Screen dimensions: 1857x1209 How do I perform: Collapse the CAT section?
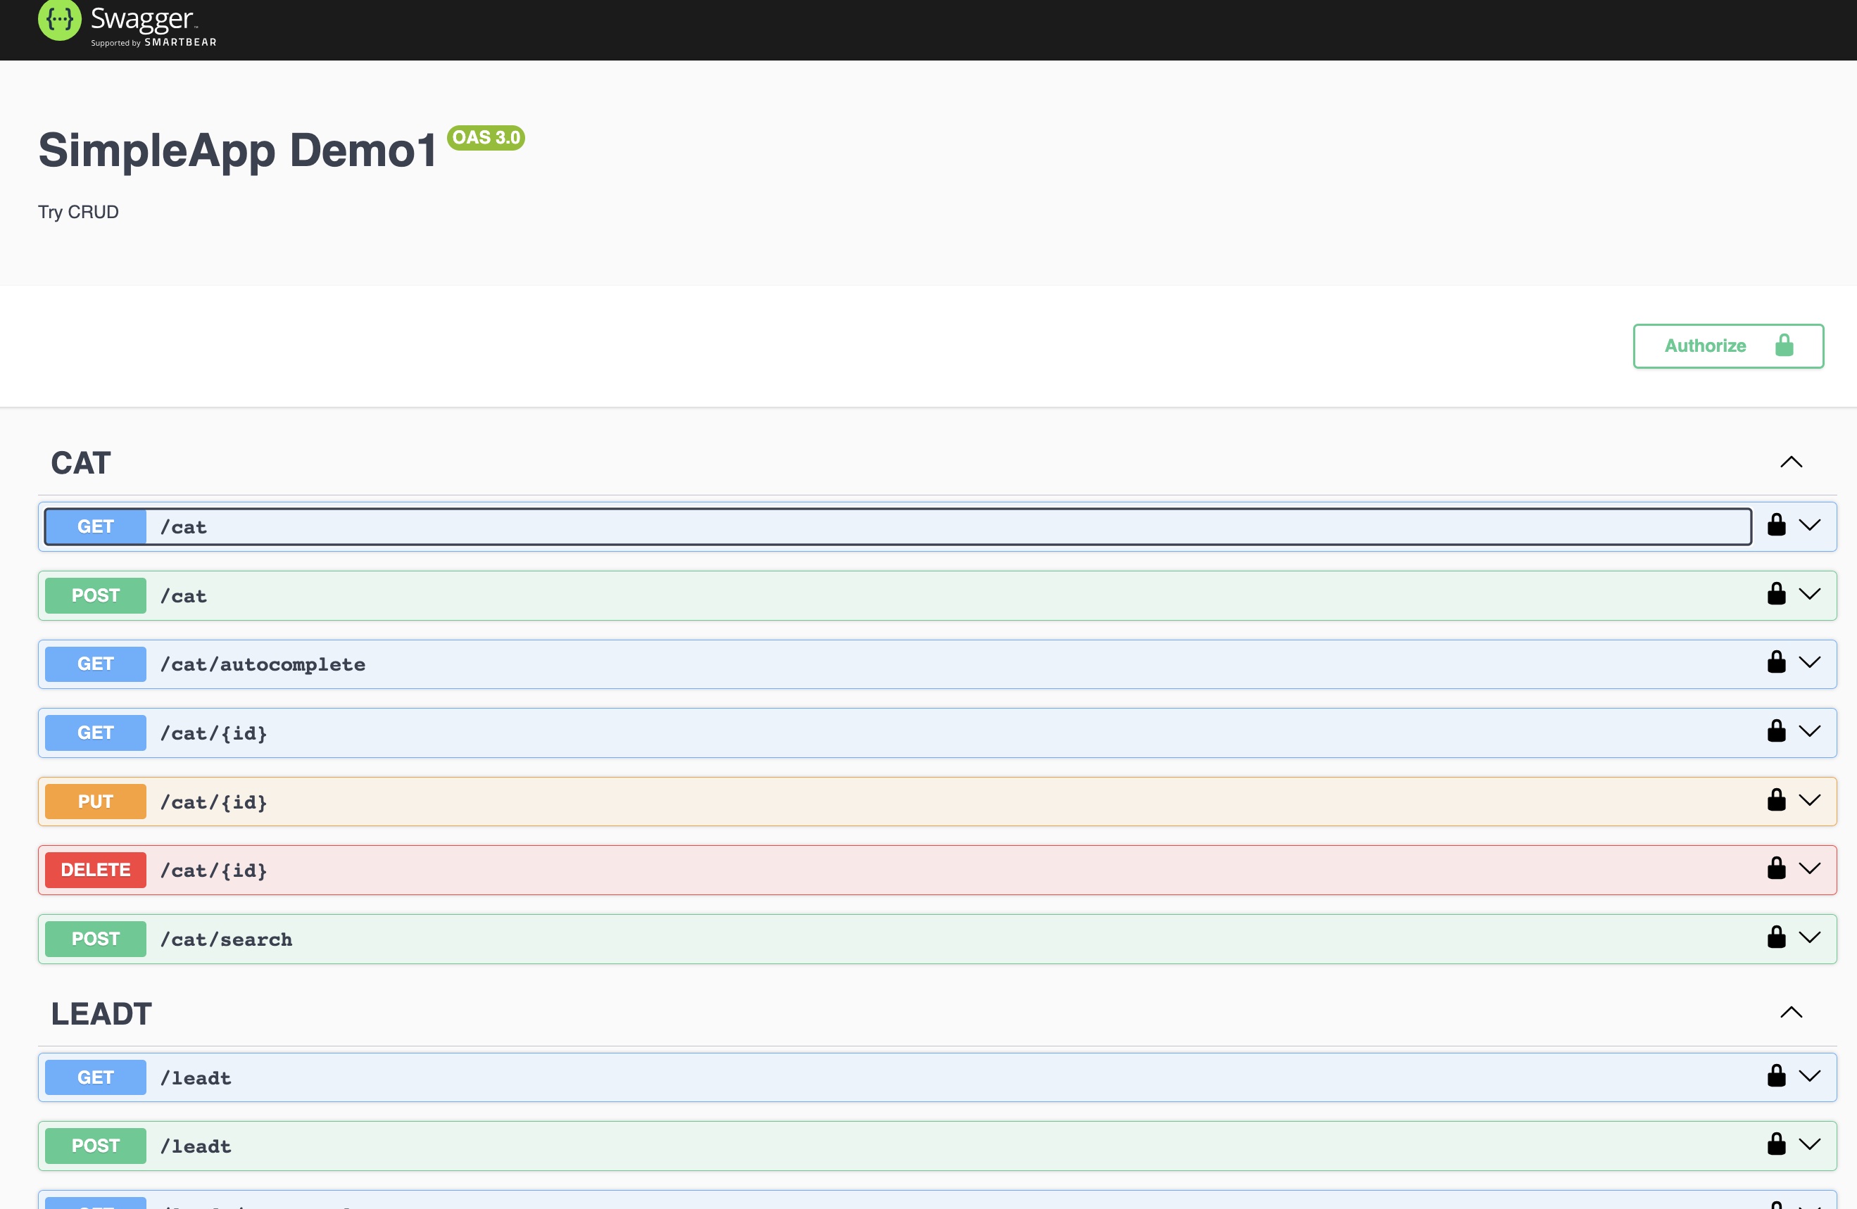coord(1791,462)
